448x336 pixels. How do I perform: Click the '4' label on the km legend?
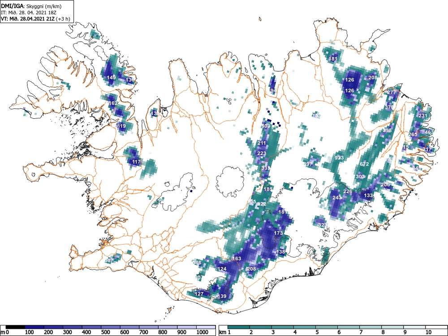click(295, 332)
